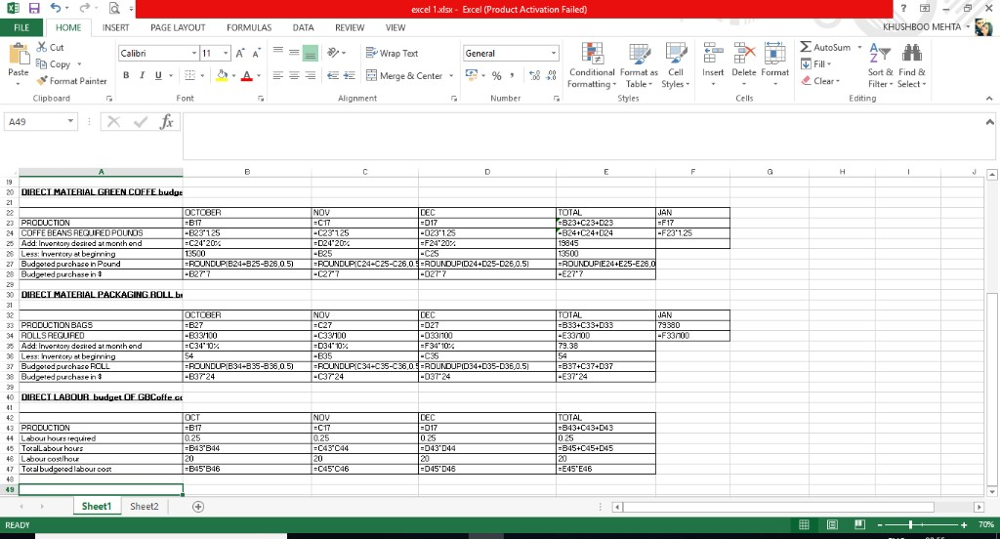Image resolution: width=1000 pixels, height=539 pixels.
Task: Open the General number format dropdown
Action: (554, 53)
